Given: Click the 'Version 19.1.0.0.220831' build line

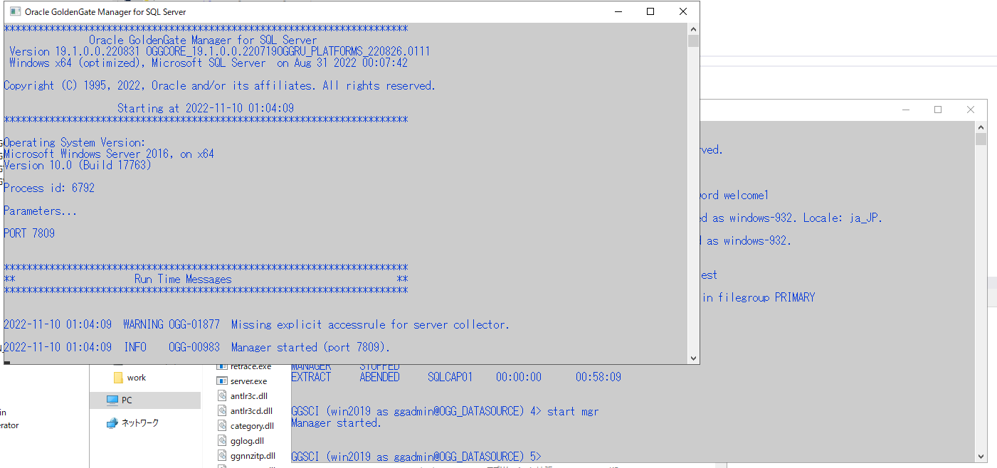Looking at the screenshot, I should [x=220, y=51].
